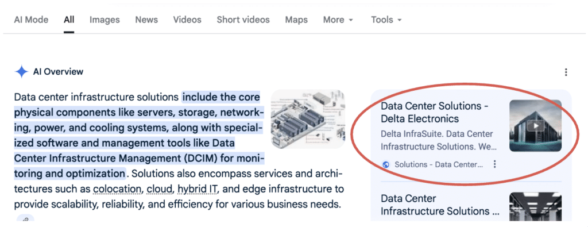This screenshot has width=588, height=227.
Task: Open three-dot menu on Delta Electronics card
Action: coord(495,164)
